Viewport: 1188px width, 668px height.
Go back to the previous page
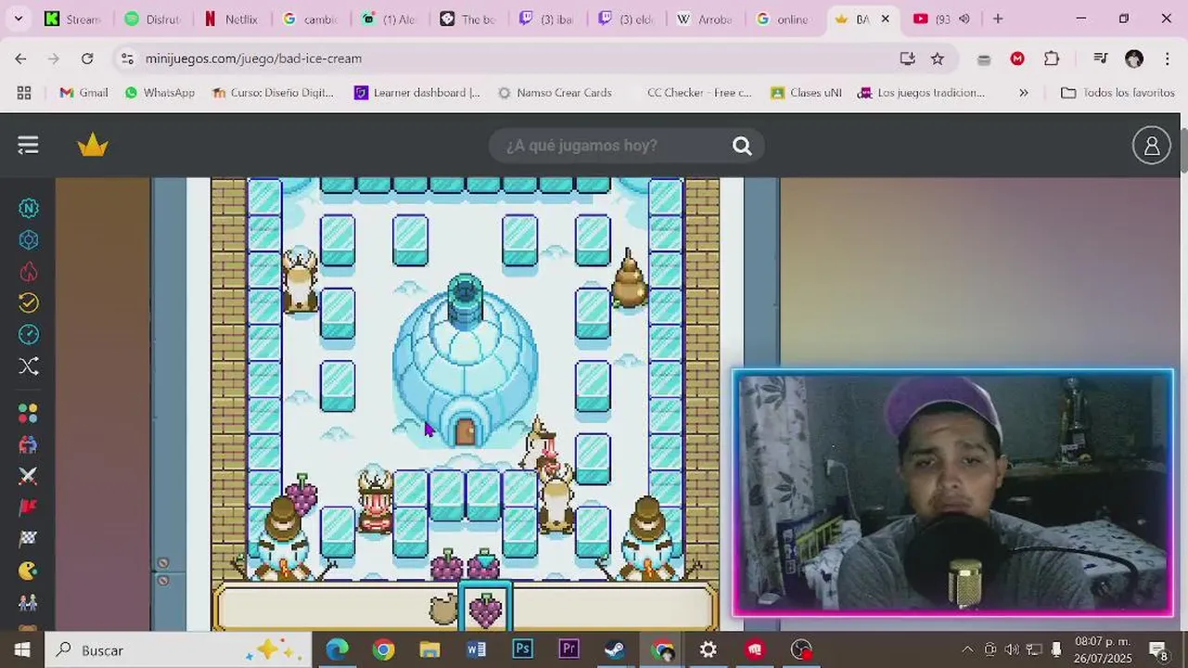(20, 58)
